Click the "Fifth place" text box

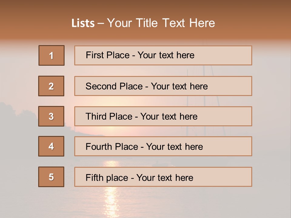163,177
